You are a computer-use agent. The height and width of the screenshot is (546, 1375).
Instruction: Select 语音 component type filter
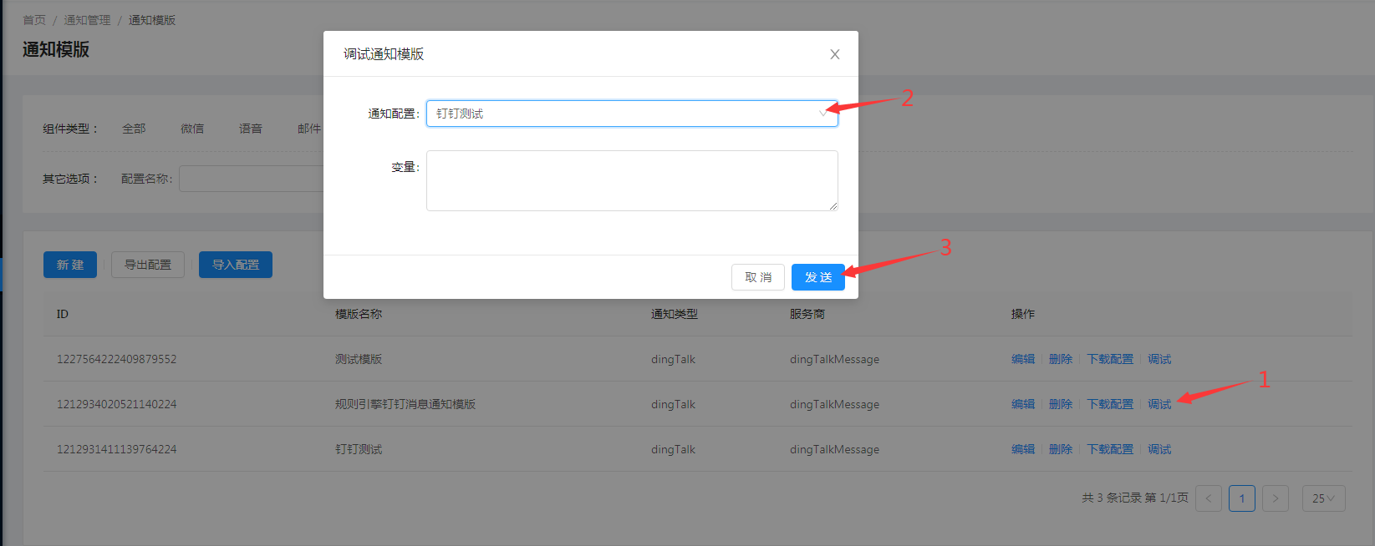pyautogui.click(x=251, y=129)
